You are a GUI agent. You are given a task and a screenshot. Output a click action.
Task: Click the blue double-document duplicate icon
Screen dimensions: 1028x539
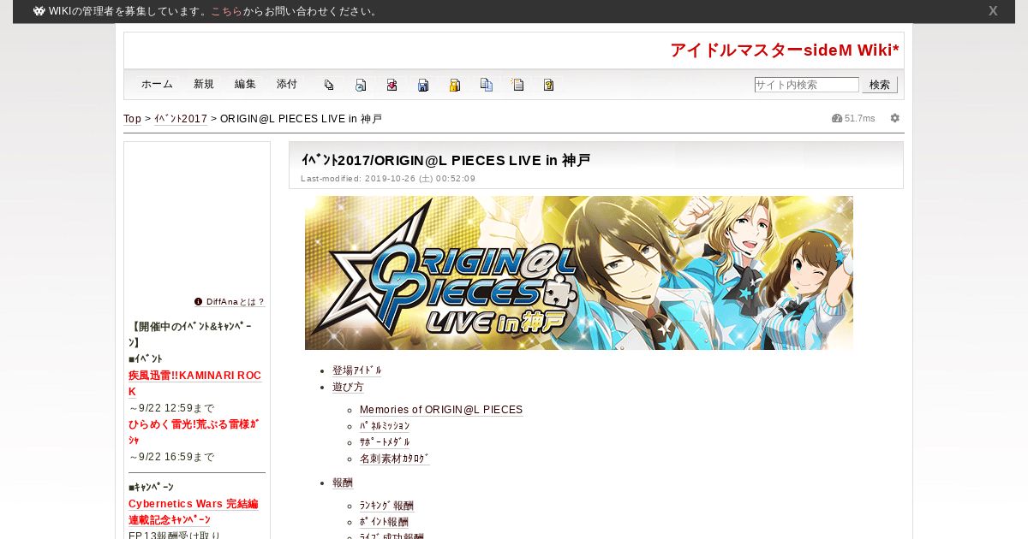[487, 85]
